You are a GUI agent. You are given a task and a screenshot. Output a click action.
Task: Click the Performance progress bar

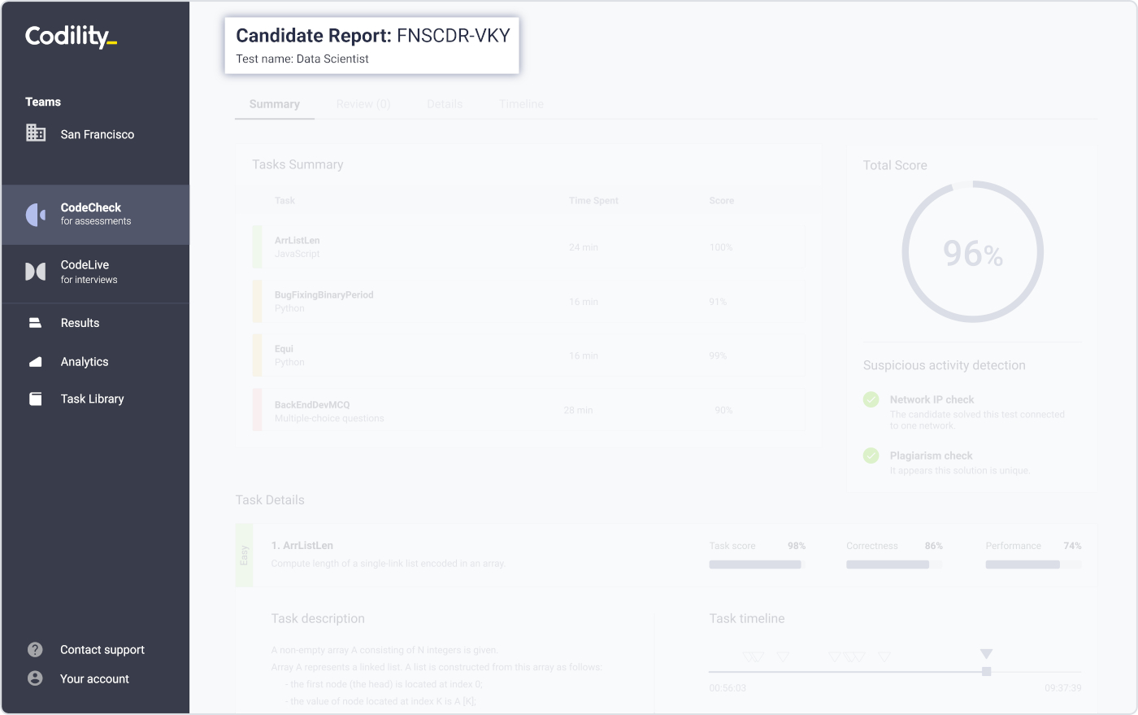click(x=1033, y=565)
